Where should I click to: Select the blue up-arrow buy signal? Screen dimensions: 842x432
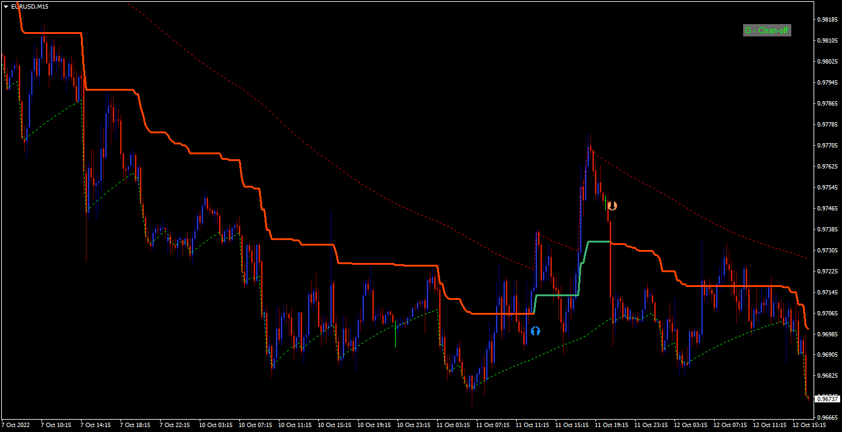(x=535, y=331)
